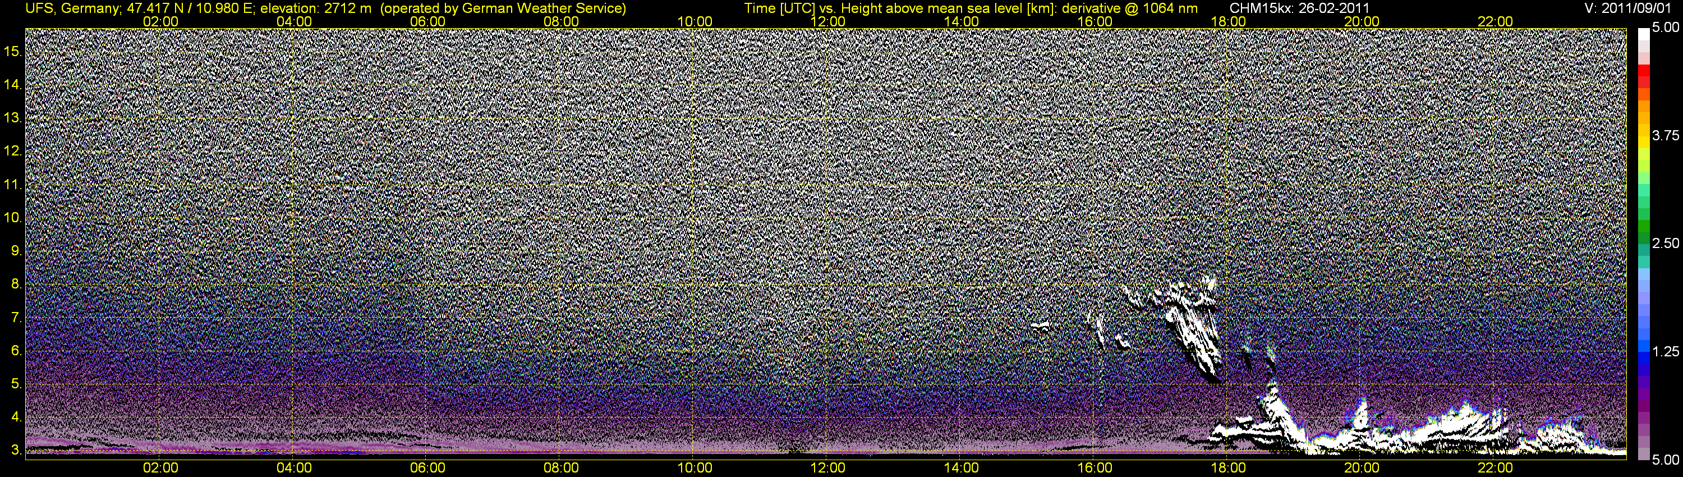The image size is (1683, 477).
Task: Click the yellow segment of the colorbar
Action: (1643, 142)
